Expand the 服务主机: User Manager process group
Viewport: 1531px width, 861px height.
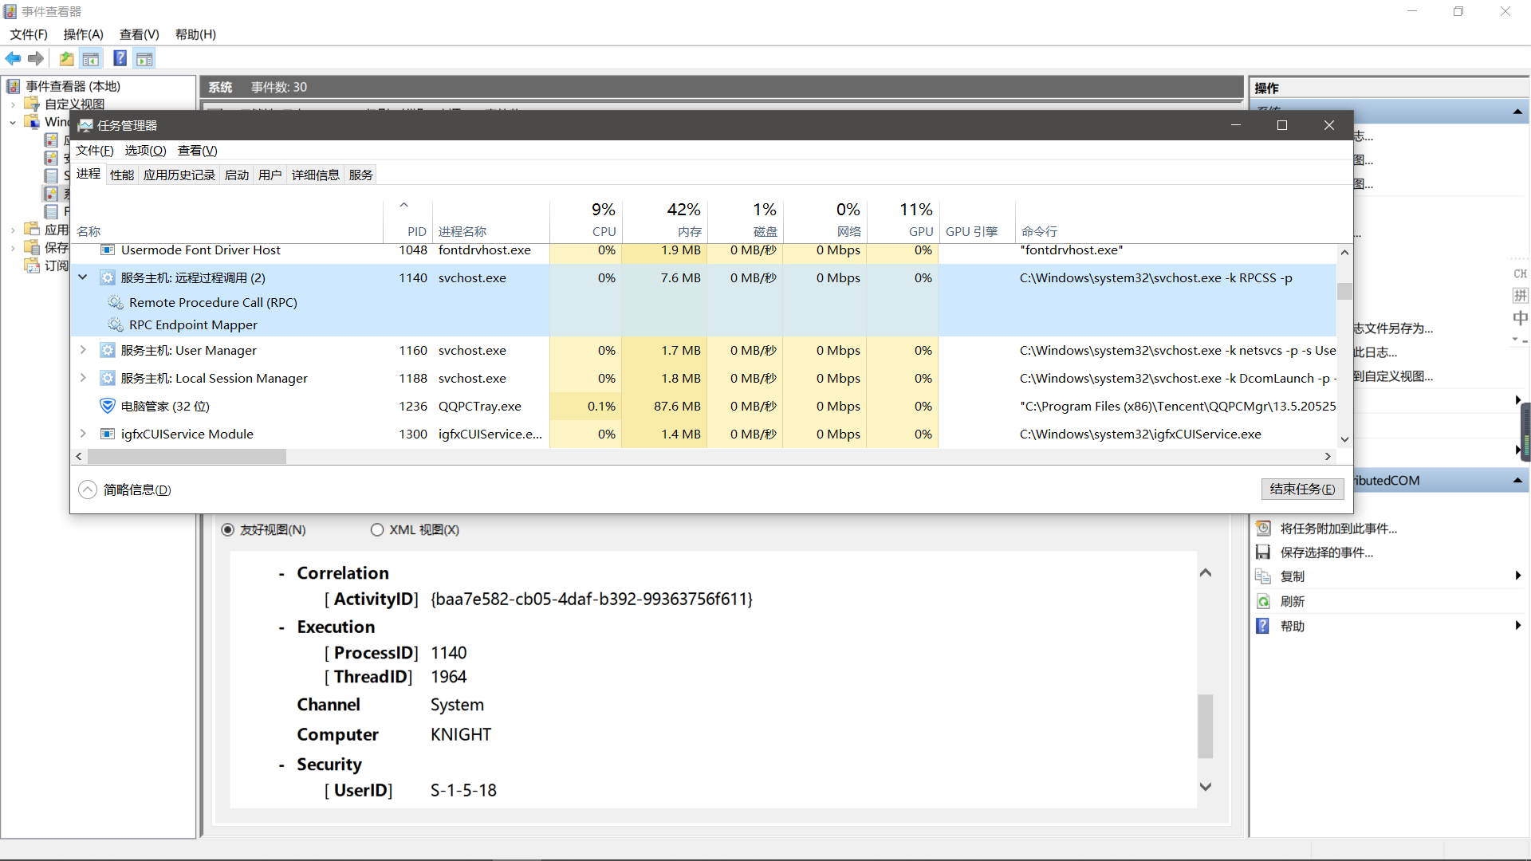[83, 350]
